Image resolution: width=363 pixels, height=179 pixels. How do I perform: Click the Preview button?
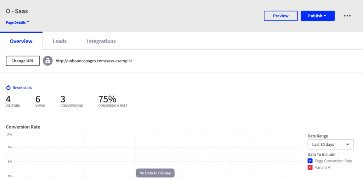pos(281,16)
